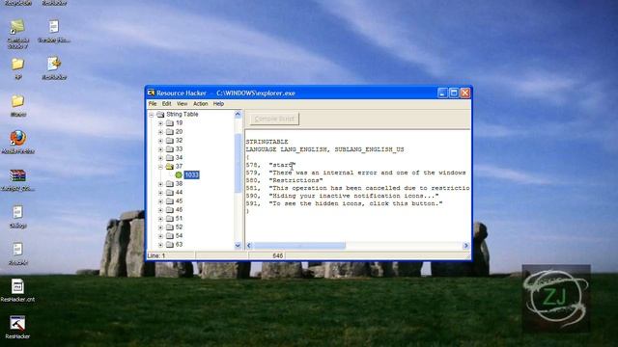Select tree item 34
Screen dimensions: 618x347
(x=179, y=158)
